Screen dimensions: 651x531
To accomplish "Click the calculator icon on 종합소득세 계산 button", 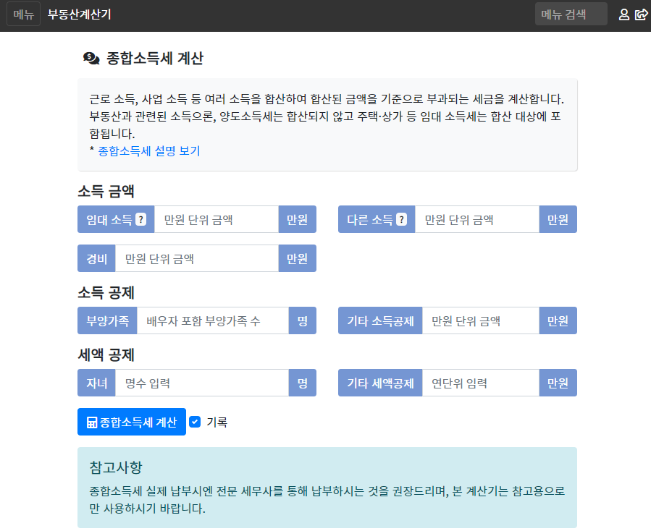I will (x=92, y=422).
